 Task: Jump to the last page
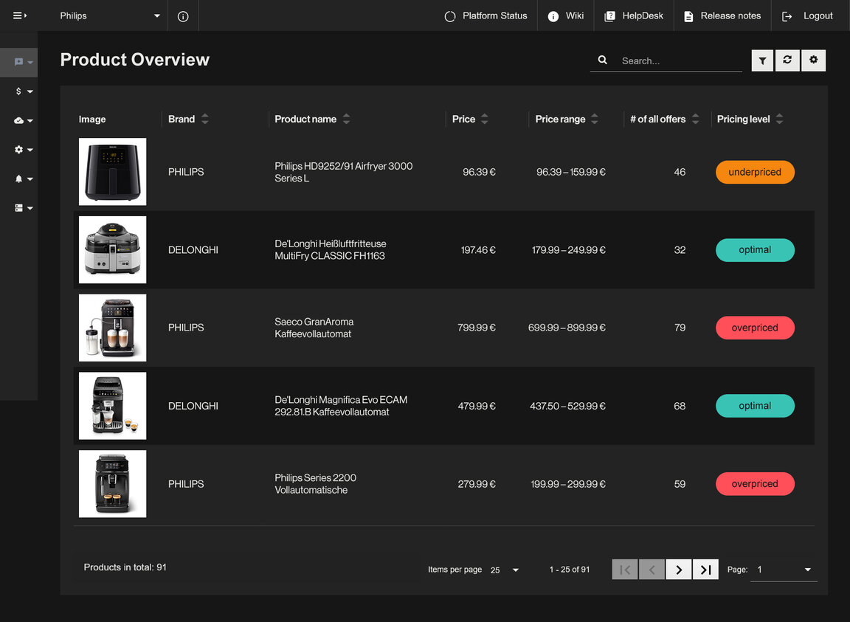coord(705,570)
